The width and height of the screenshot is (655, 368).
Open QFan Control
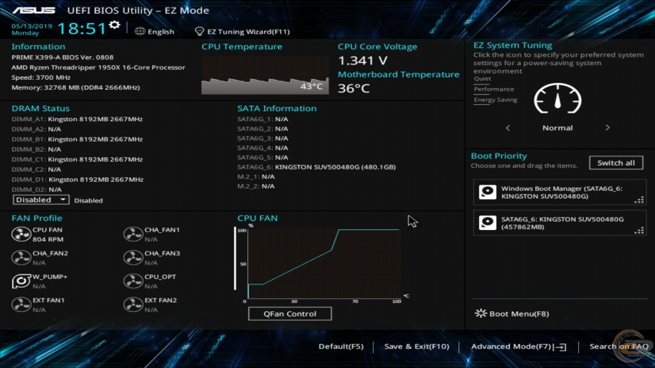(290, 314)
